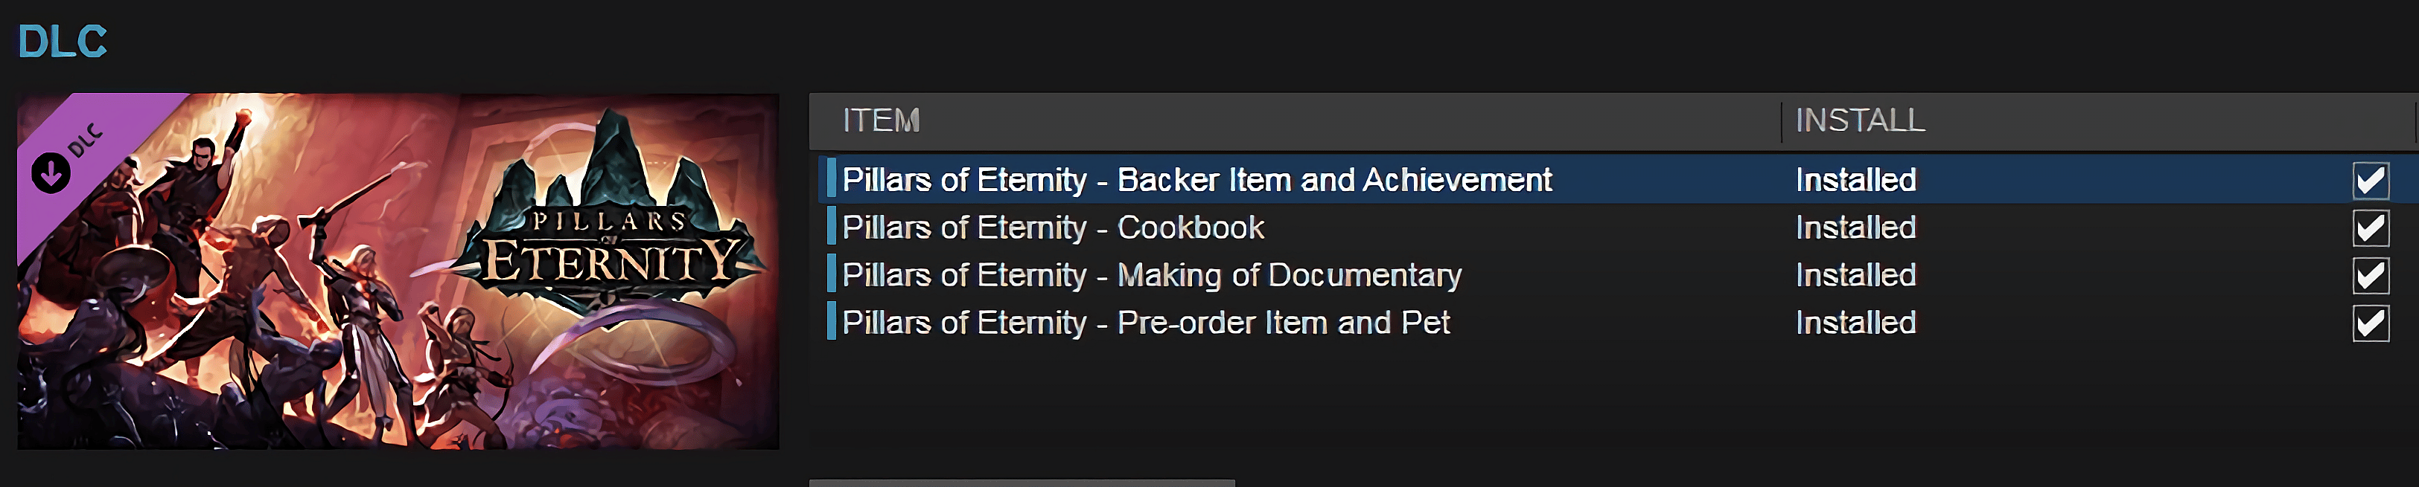Toggle the Cookbook install checkbox
This screenshot has width=2419, height=487.
(x=2369, y=227)
